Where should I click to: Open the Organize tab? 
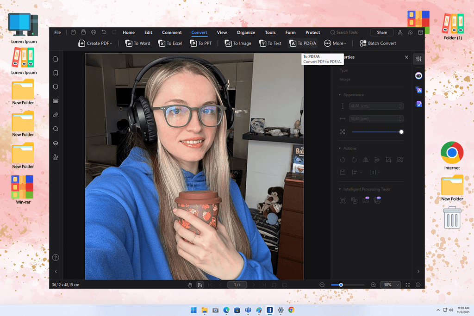point(246,32)
